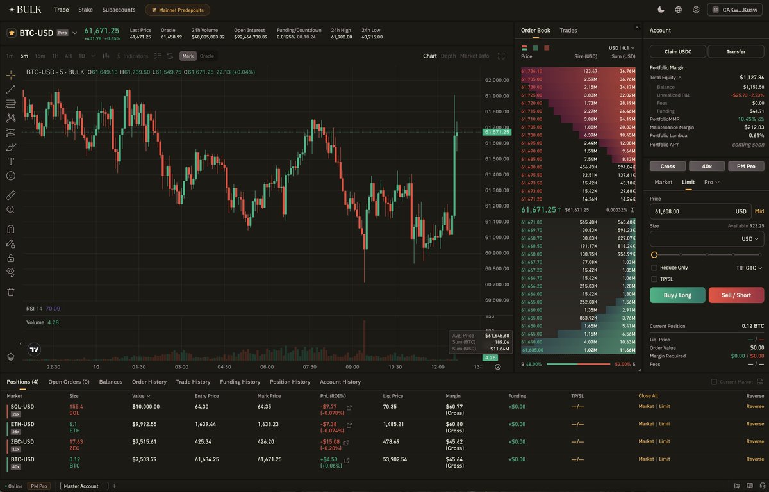This screenshot has width=769, height=492.
Task: Toggle the BTC-USD favorite star
Action: pyautogui.click(x=12, y=33)
